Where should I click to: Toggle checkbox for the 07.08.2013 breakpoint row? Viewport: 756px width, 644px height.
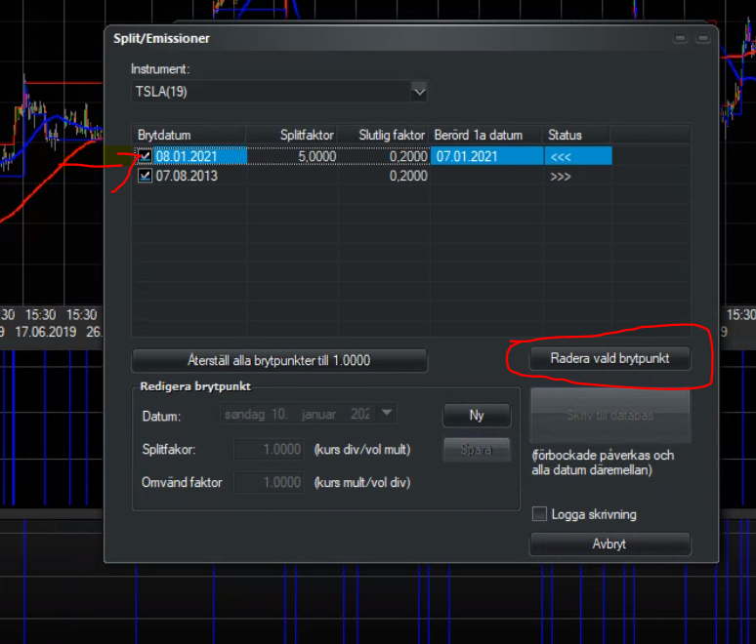tap(145, 177)
